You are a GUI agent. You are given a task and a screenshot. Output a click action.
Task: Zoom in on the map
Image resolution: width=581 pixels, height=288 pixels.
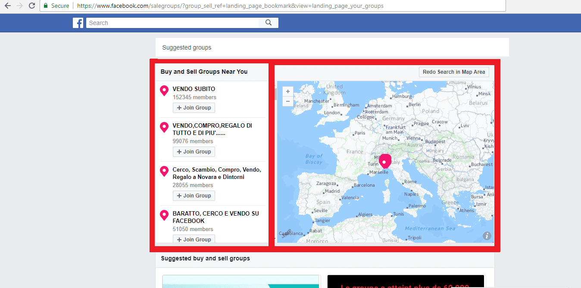[x=287, y=91]
